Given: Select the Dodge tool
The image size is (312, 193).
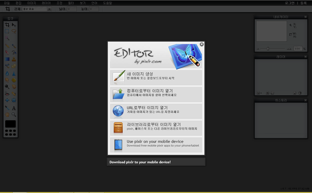Looking at the screenshot, I should (7, 87).
